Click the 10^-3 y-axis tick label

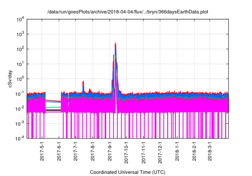(20, 124)
